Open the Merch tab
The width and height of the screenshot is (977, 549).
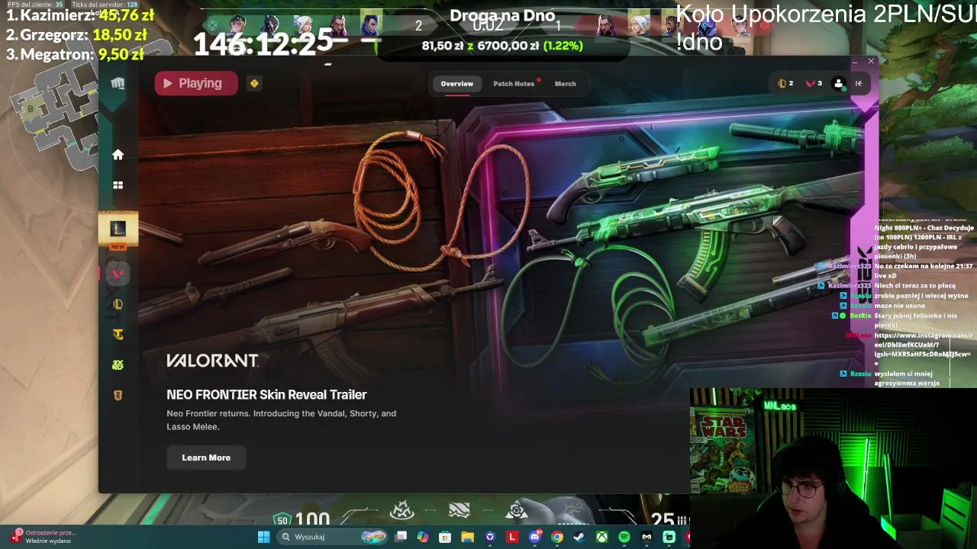566,84
